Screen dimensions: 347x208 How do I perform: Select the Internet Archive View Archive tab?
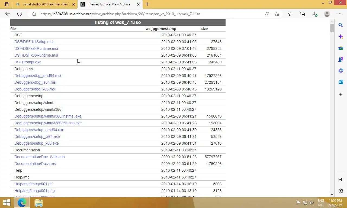[110, 4]
